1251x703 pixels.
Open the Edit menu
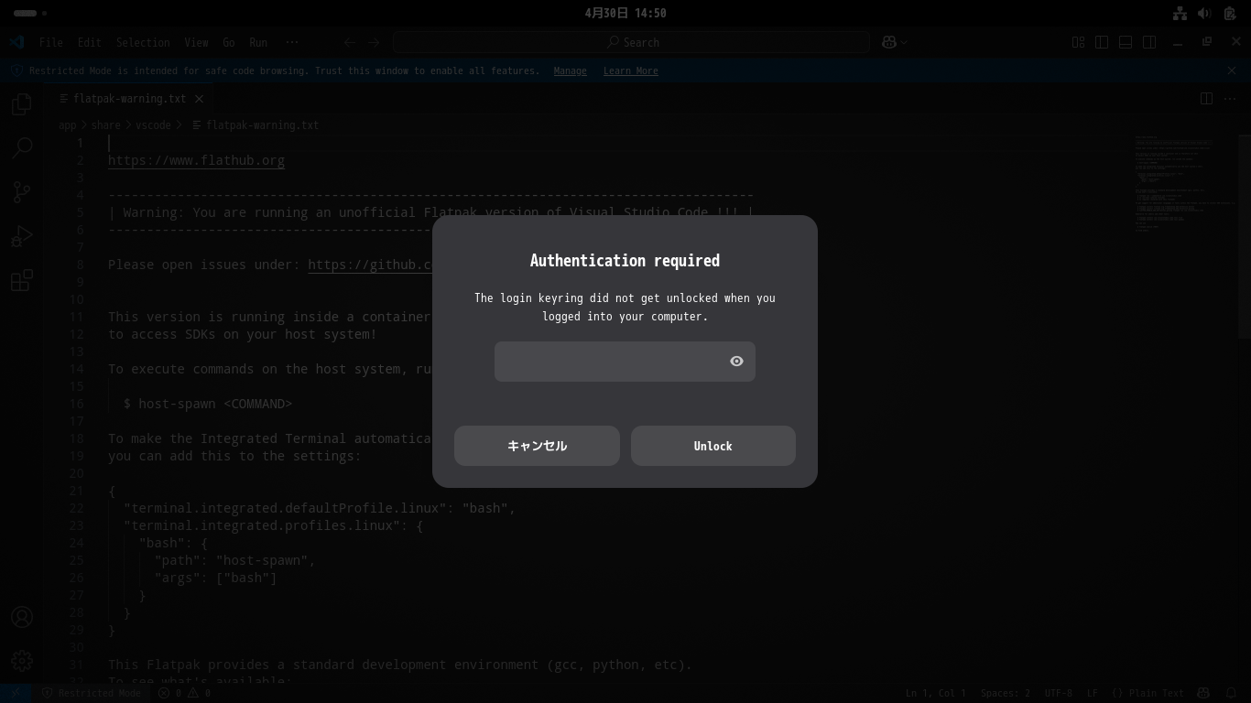[x=90, y=42]
